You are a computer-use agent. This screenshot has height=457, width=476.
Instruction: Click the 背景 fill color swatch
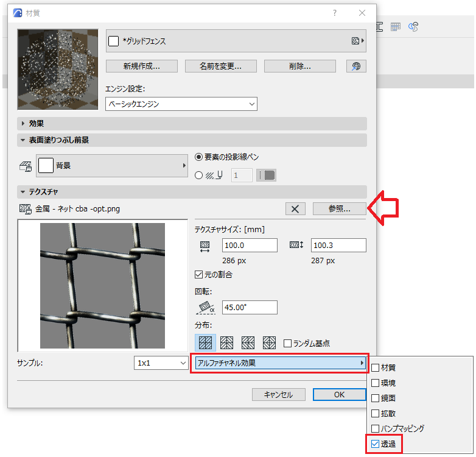click(x=46, y=166)
